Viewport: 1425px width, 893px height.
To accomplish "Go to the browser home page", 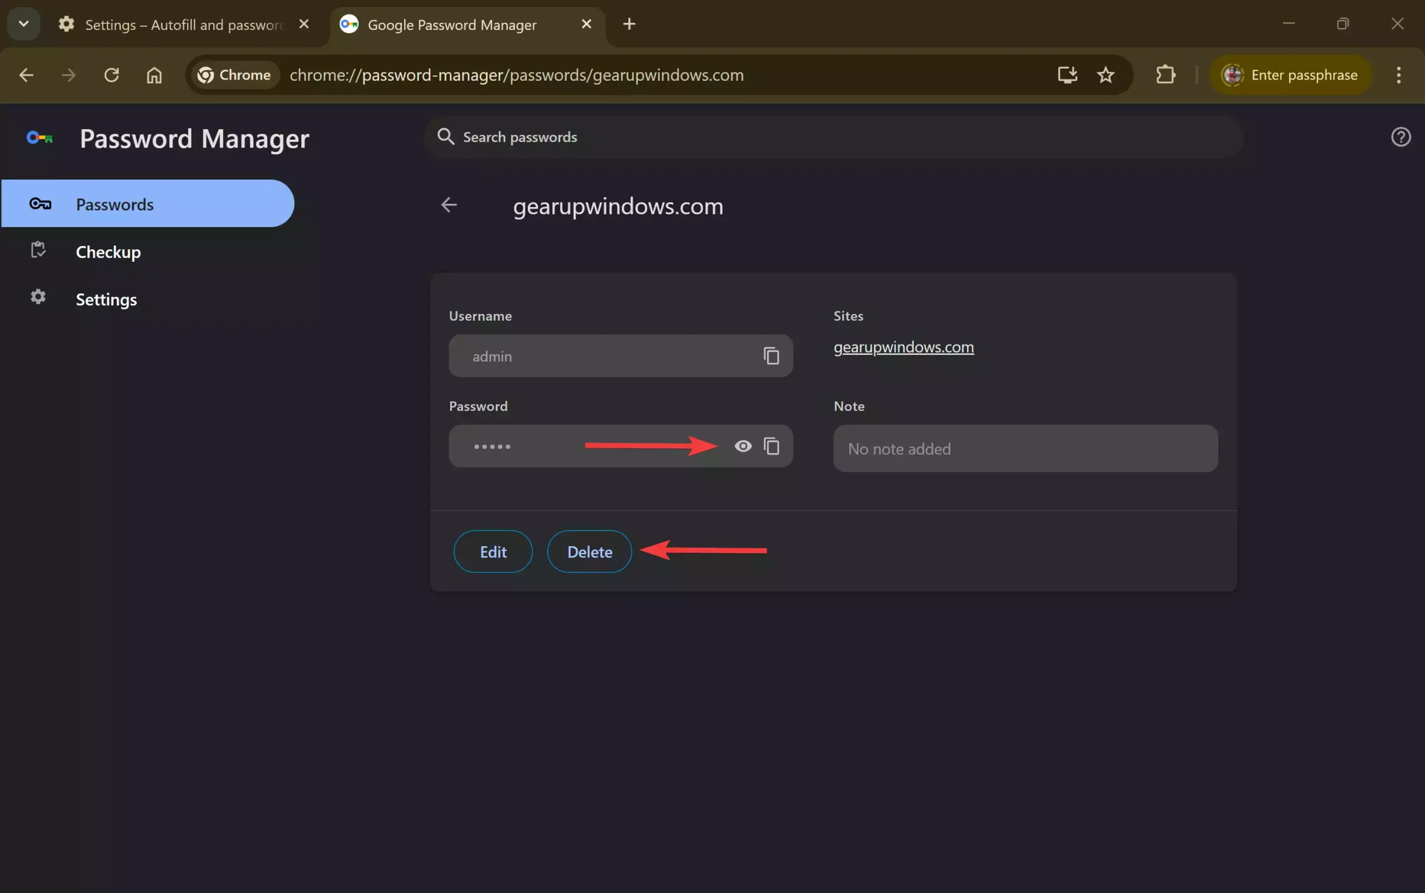I will [x=154, y=75].
